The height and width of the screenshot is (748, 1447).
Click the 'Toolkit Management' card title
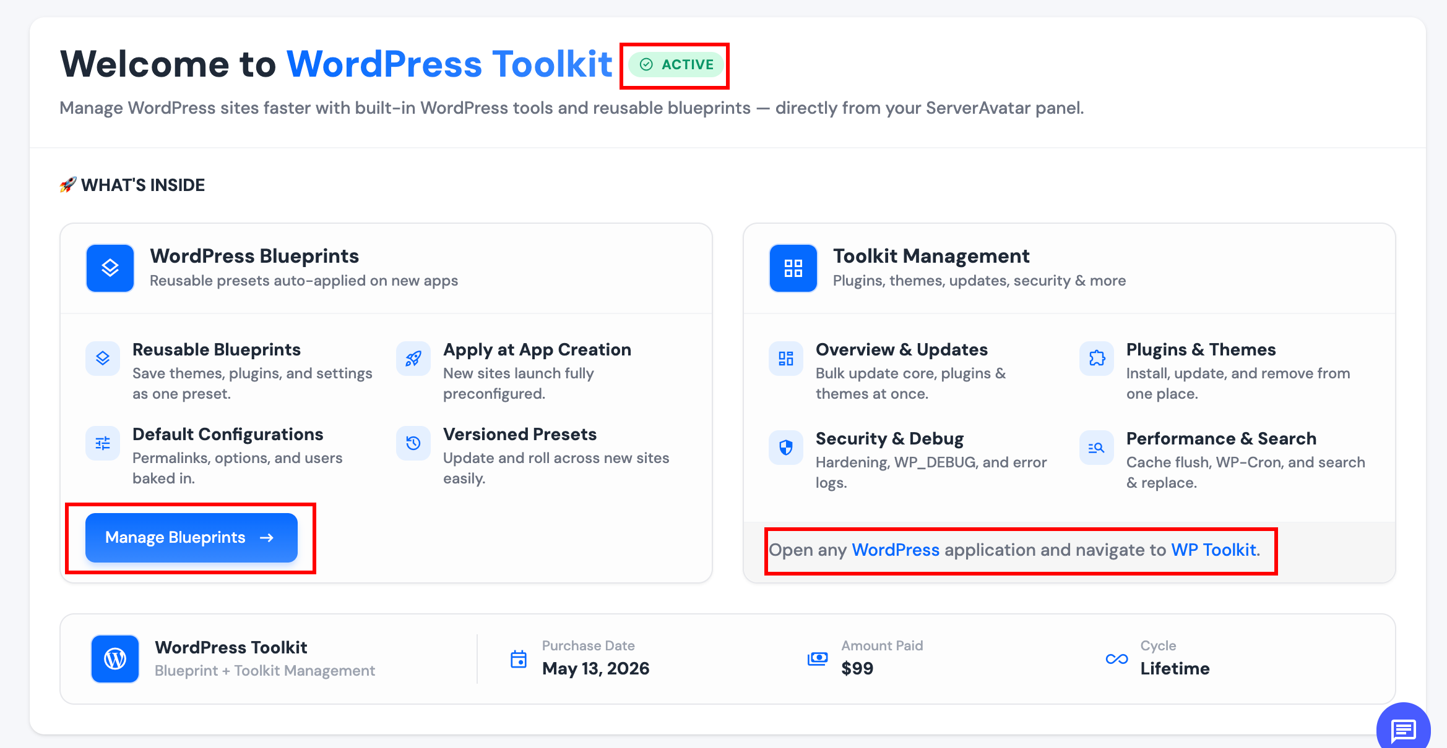pyautogui.click(x=931, y=256)
